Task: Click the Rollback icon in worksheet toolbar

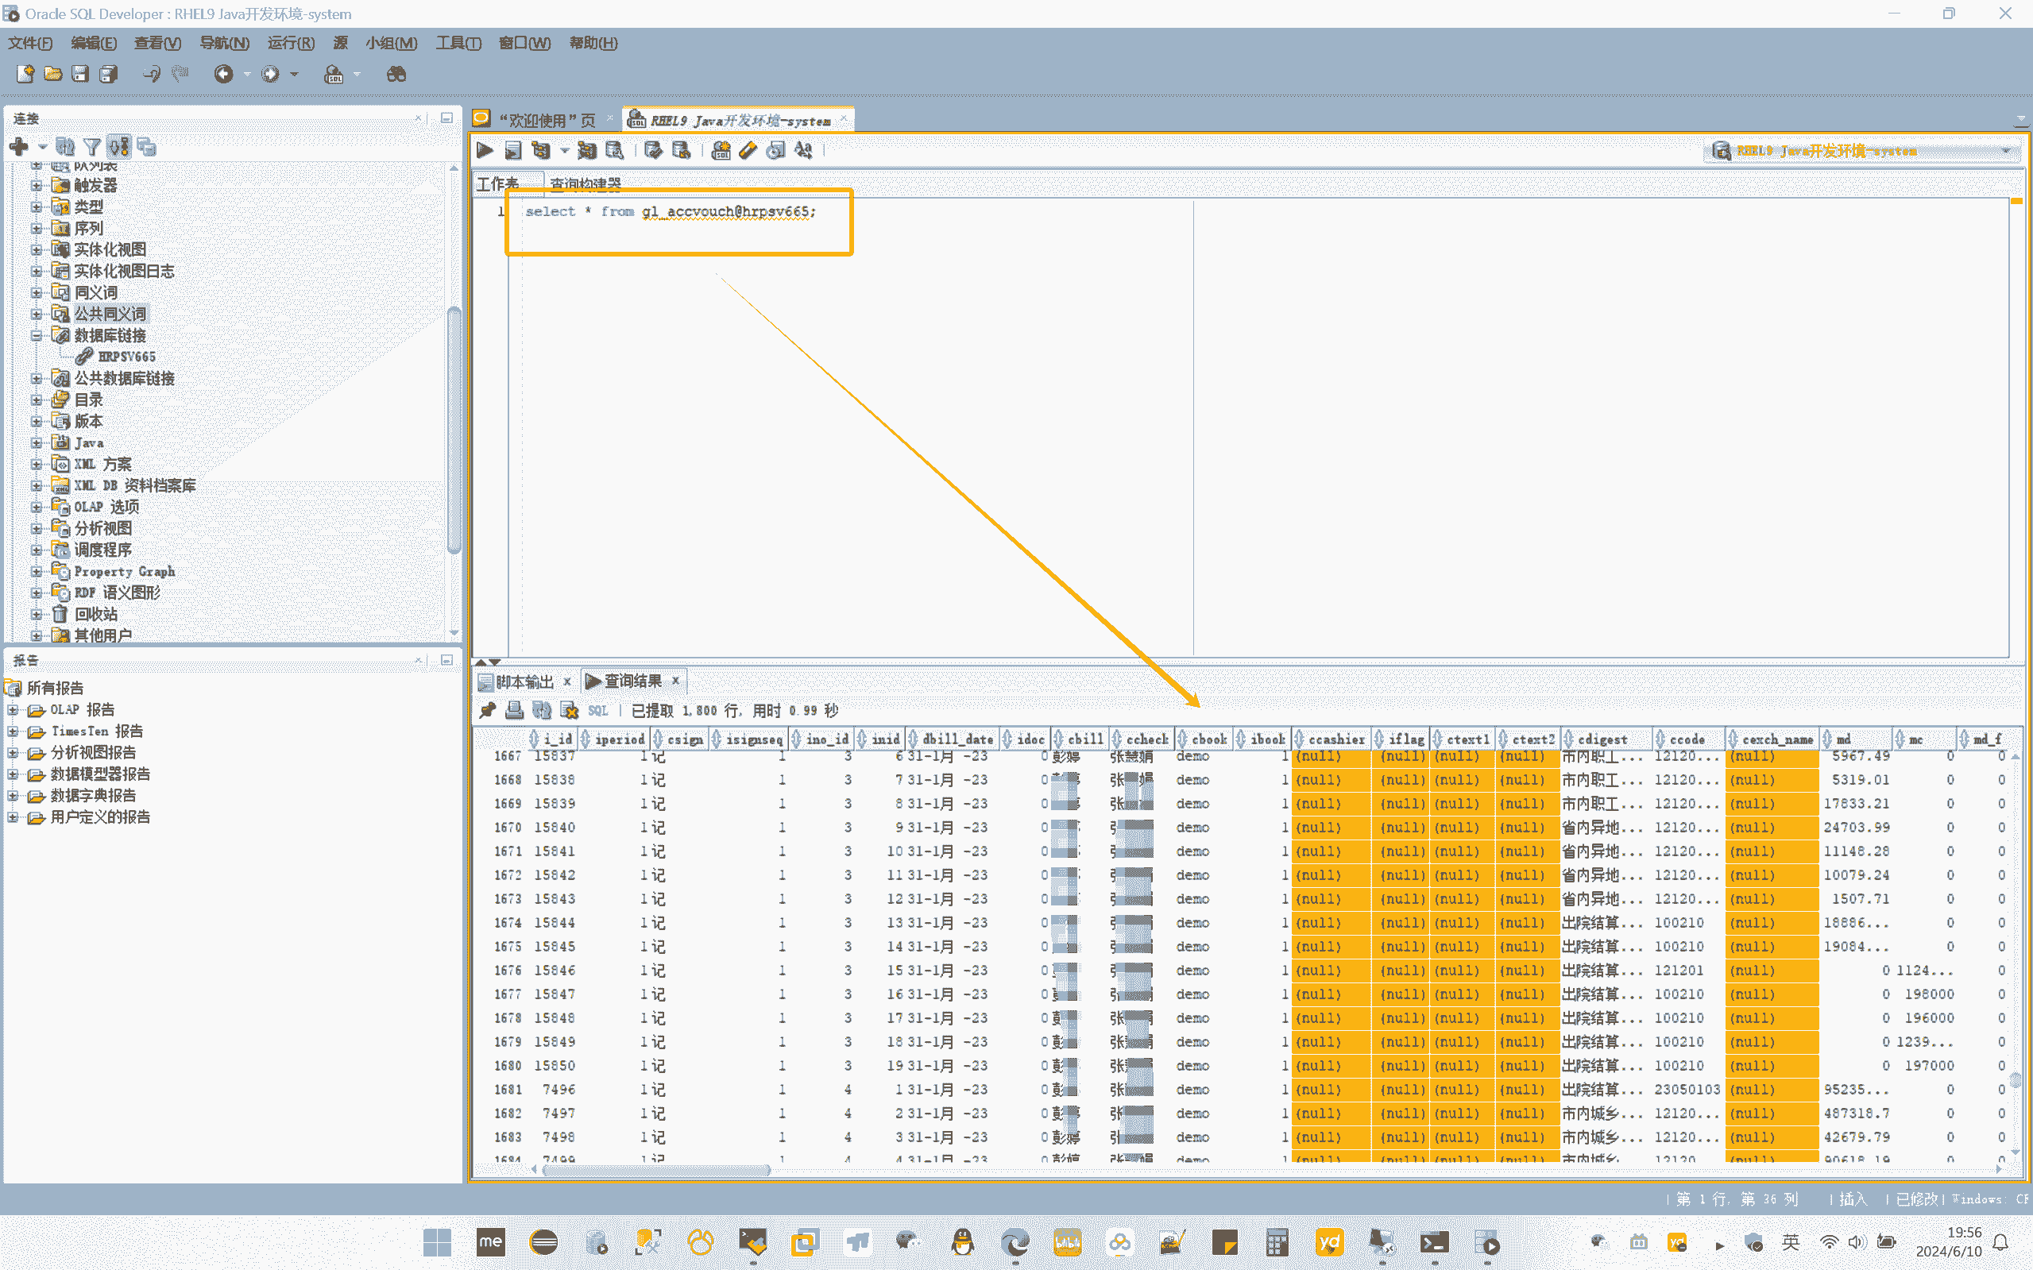Action: (x=682, y=150)
